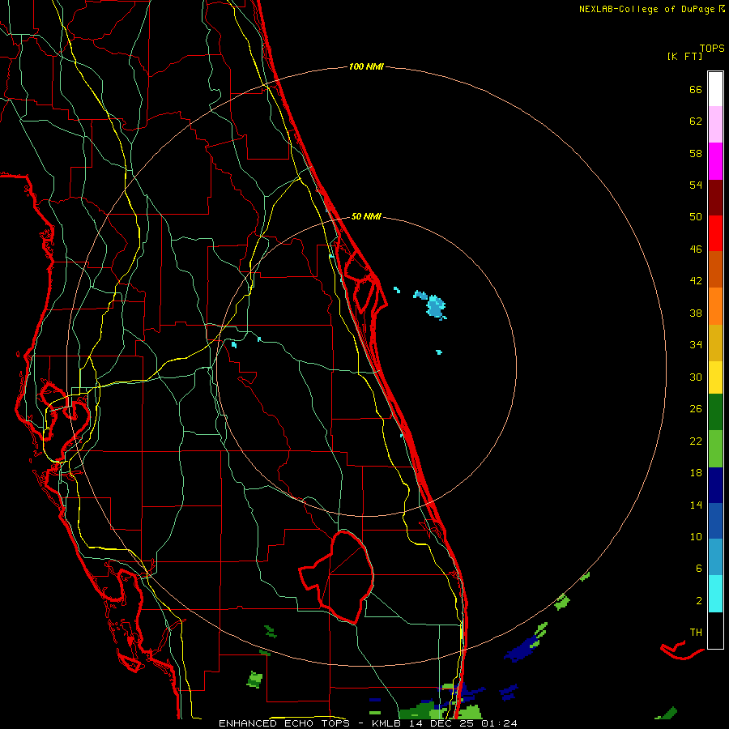Click the "TH" threshold label
Screen dimensions: 729x729
pos(696,632)
